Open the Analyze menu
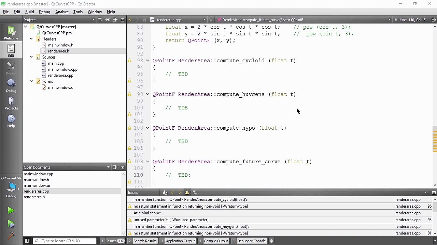437x245 pixels. (62, 12)
